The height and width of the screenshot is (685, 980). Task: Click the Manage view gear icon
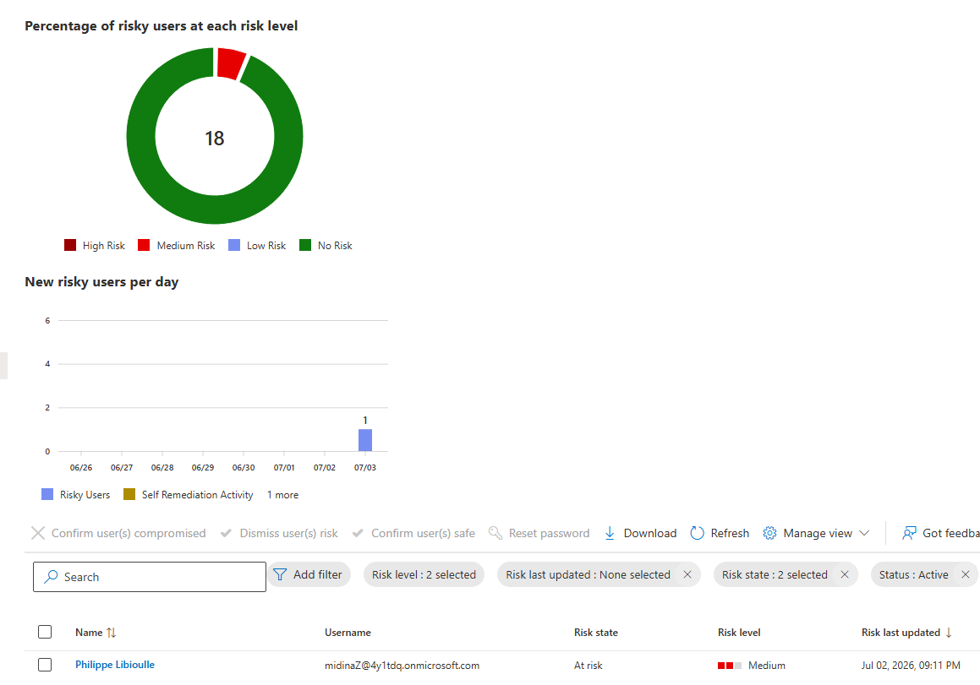(x=769, y=533)
